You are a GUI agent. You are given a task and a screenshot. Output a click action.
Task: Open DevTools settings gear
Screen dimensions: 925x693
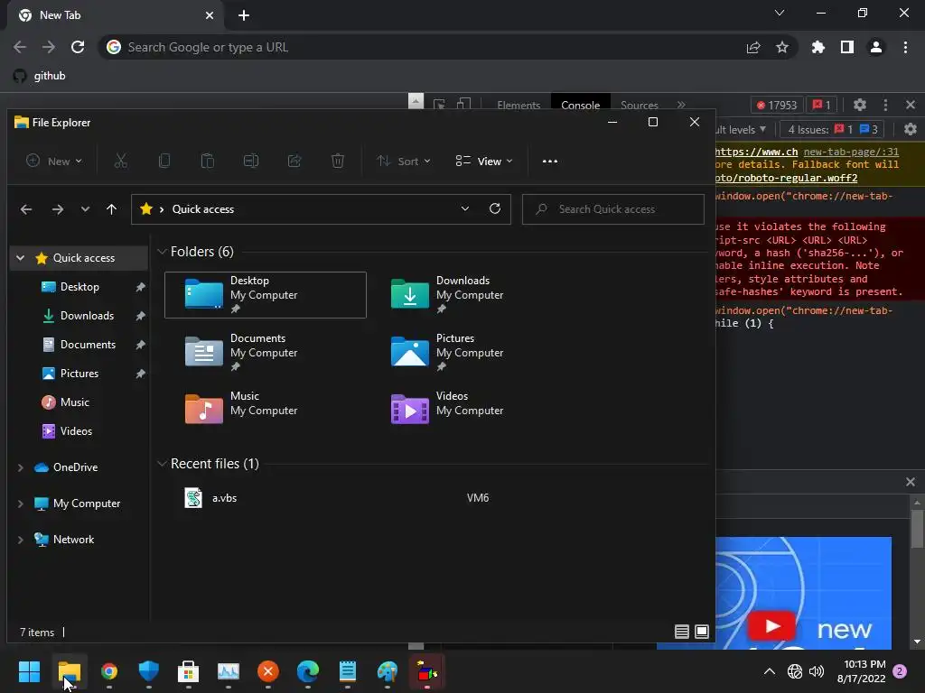pos(860,105)
